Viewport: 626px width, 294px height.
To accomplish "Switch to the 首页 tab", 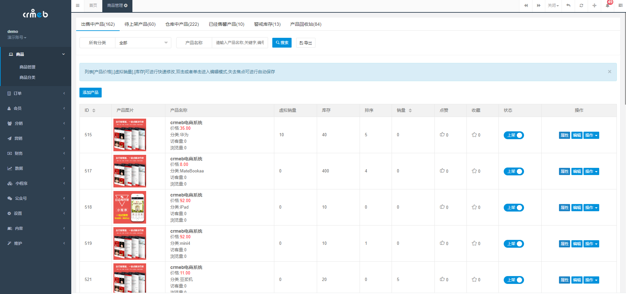I will [93, 6].
